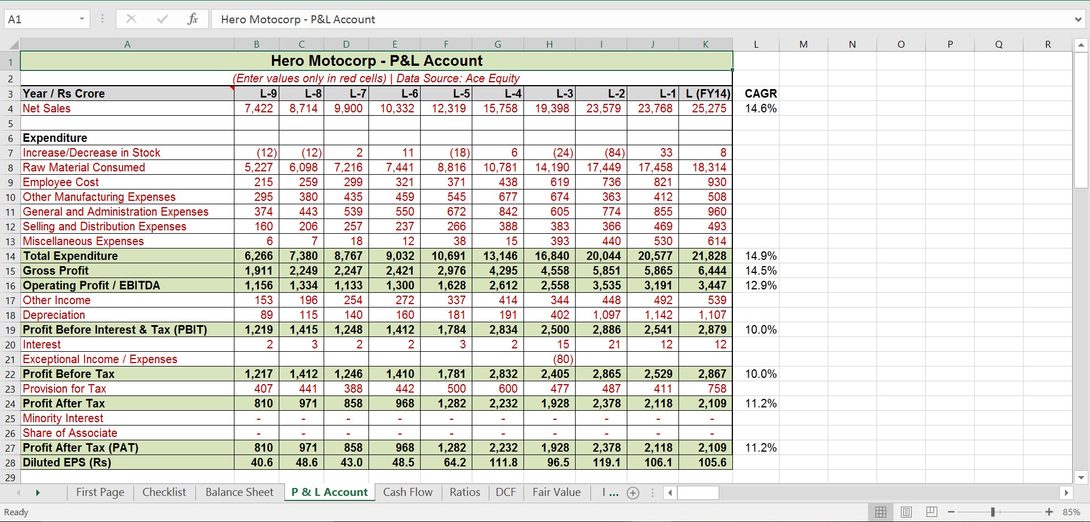Viewport: 1090px width, 522px height.
Task: Switch to Page Layout view icon
Action: point(906,512)
